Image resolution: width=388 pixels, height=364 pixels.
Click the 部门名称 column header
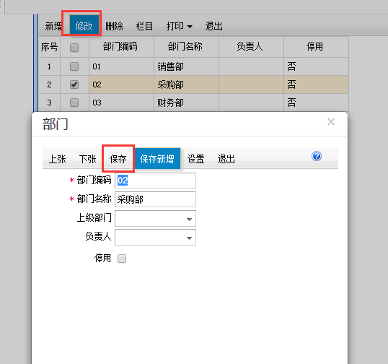(x=186, y=47)
